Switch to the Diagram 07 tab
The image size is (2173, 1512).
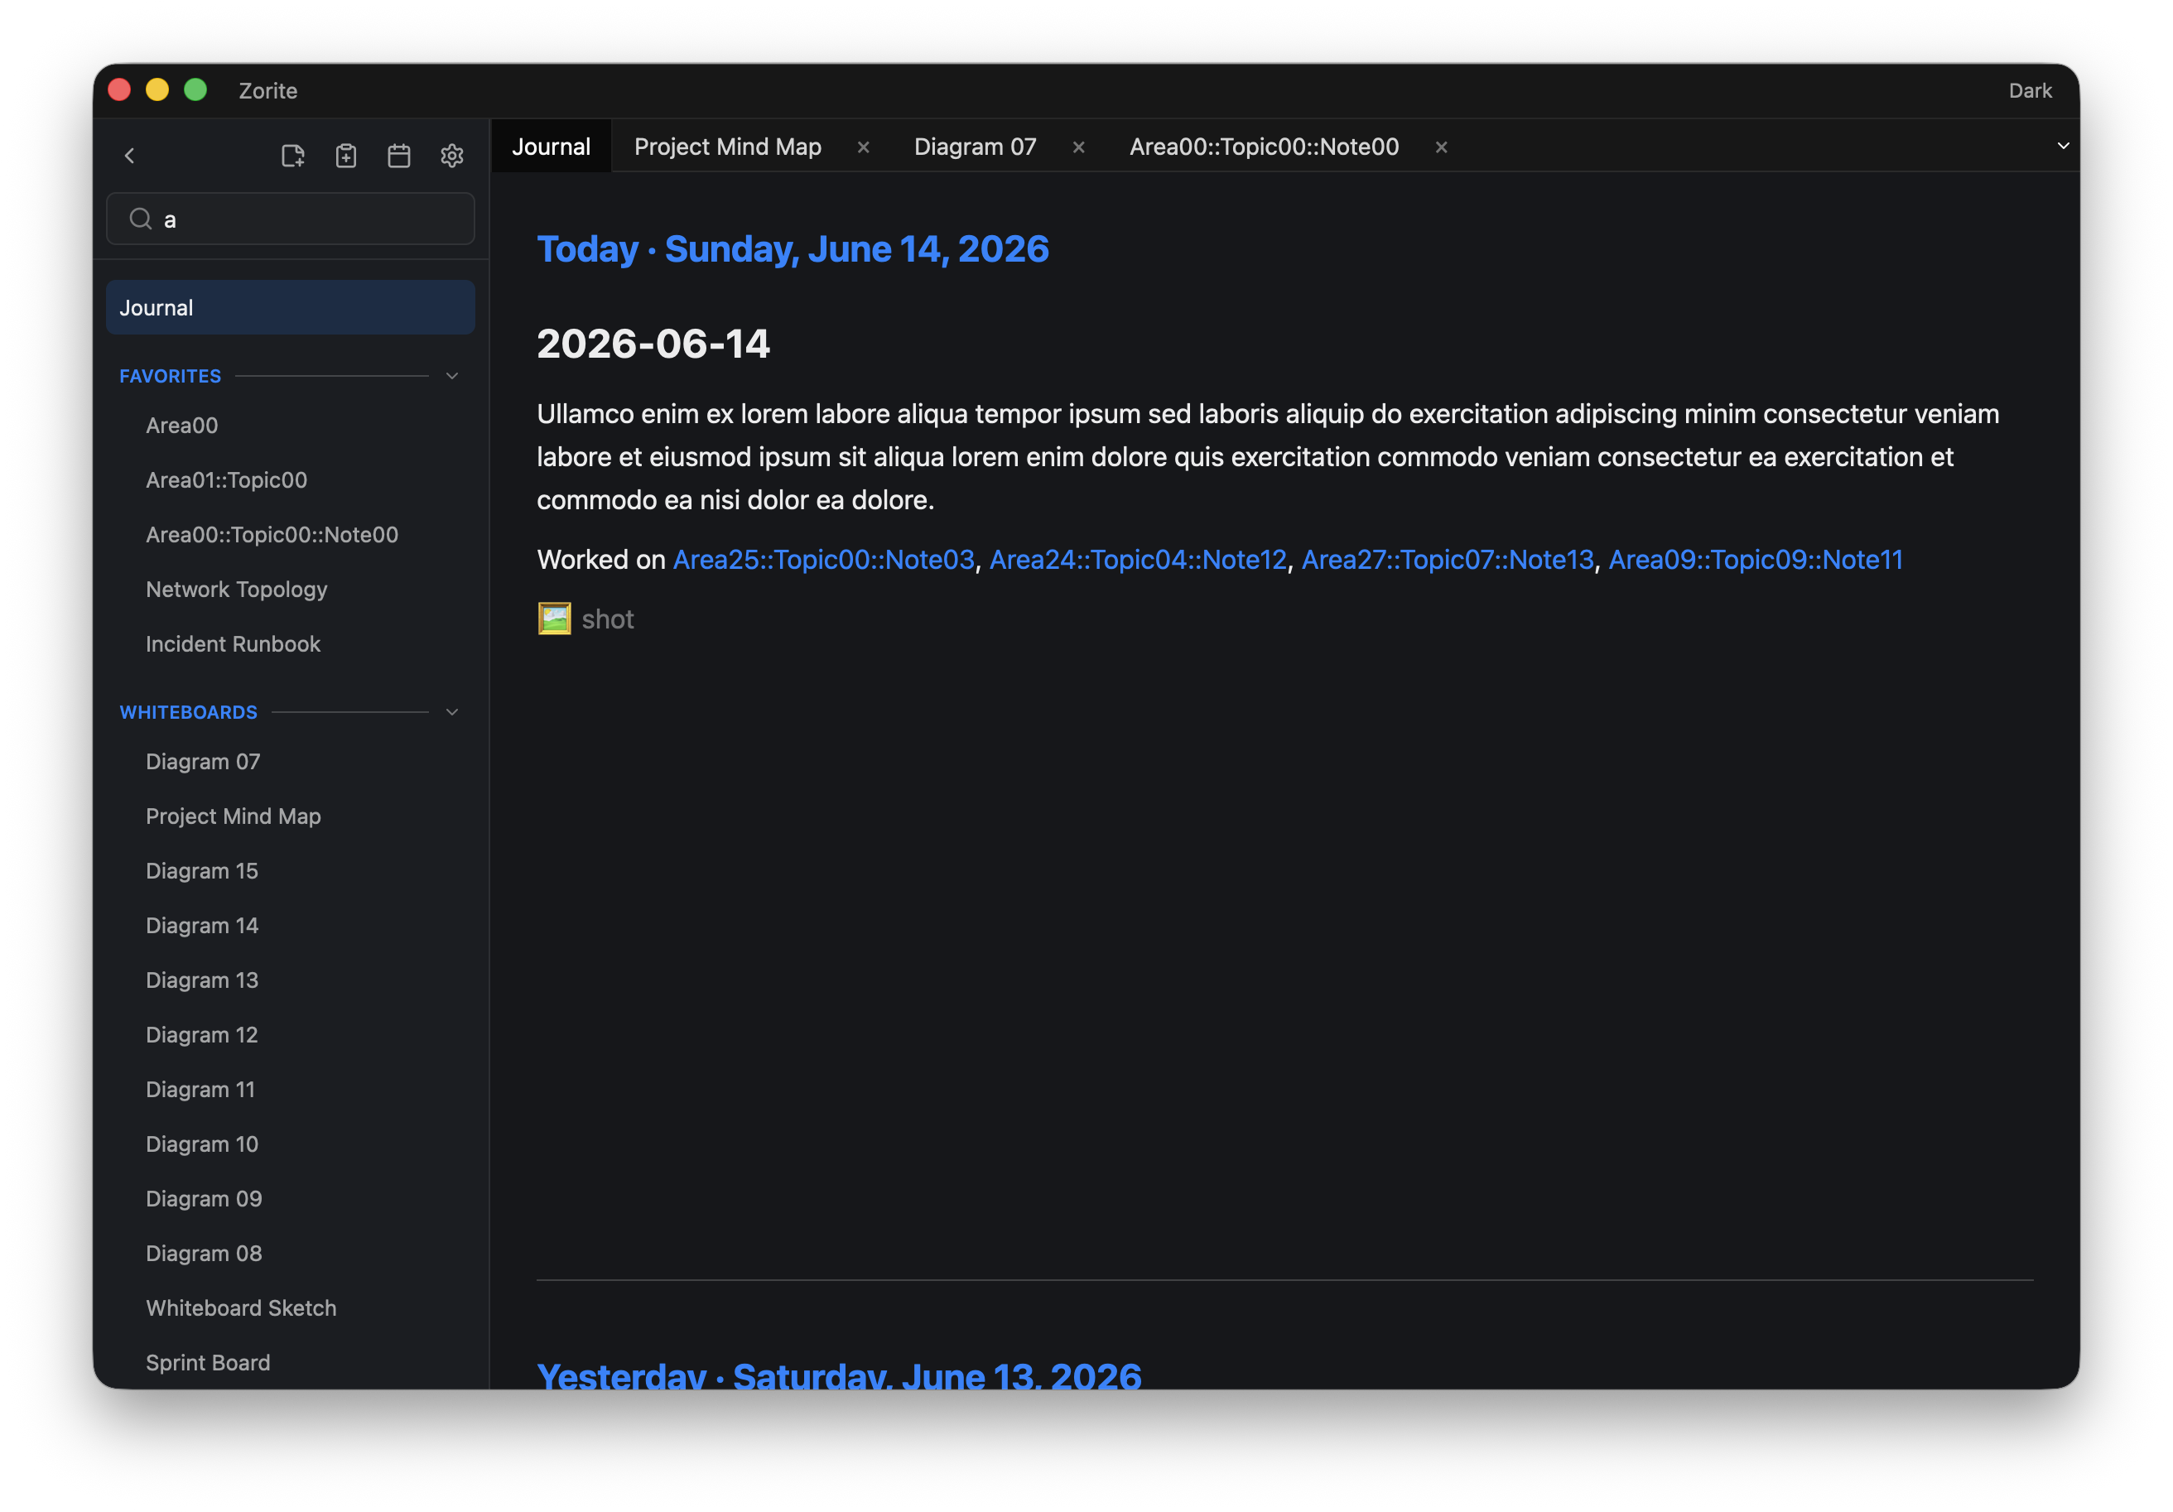click(x=975, y=147)
